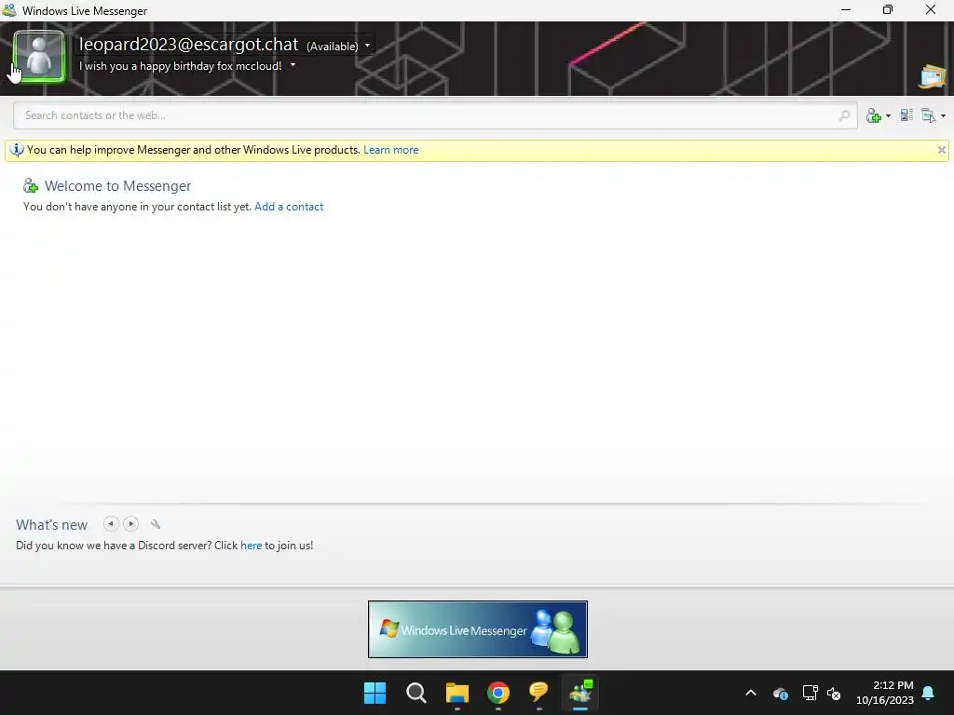
Task: Restore down the Messenger window
Action: [888, 10]
